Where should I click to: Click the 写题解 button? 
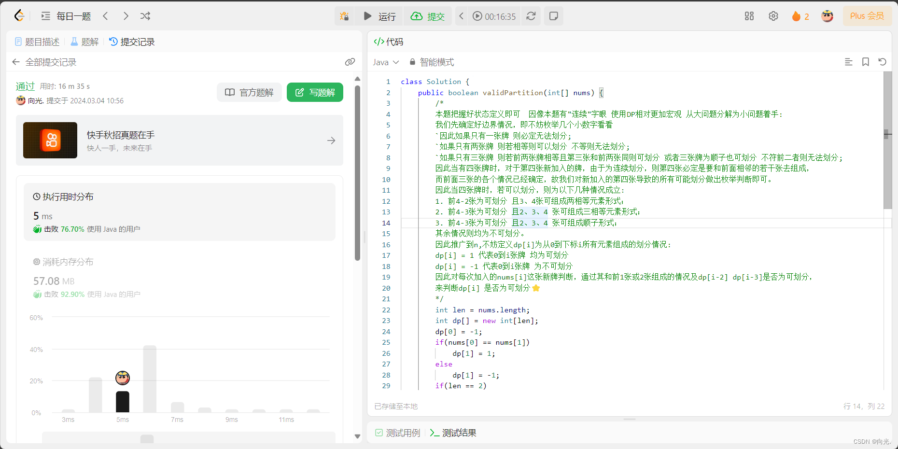(x=315, y=92)
